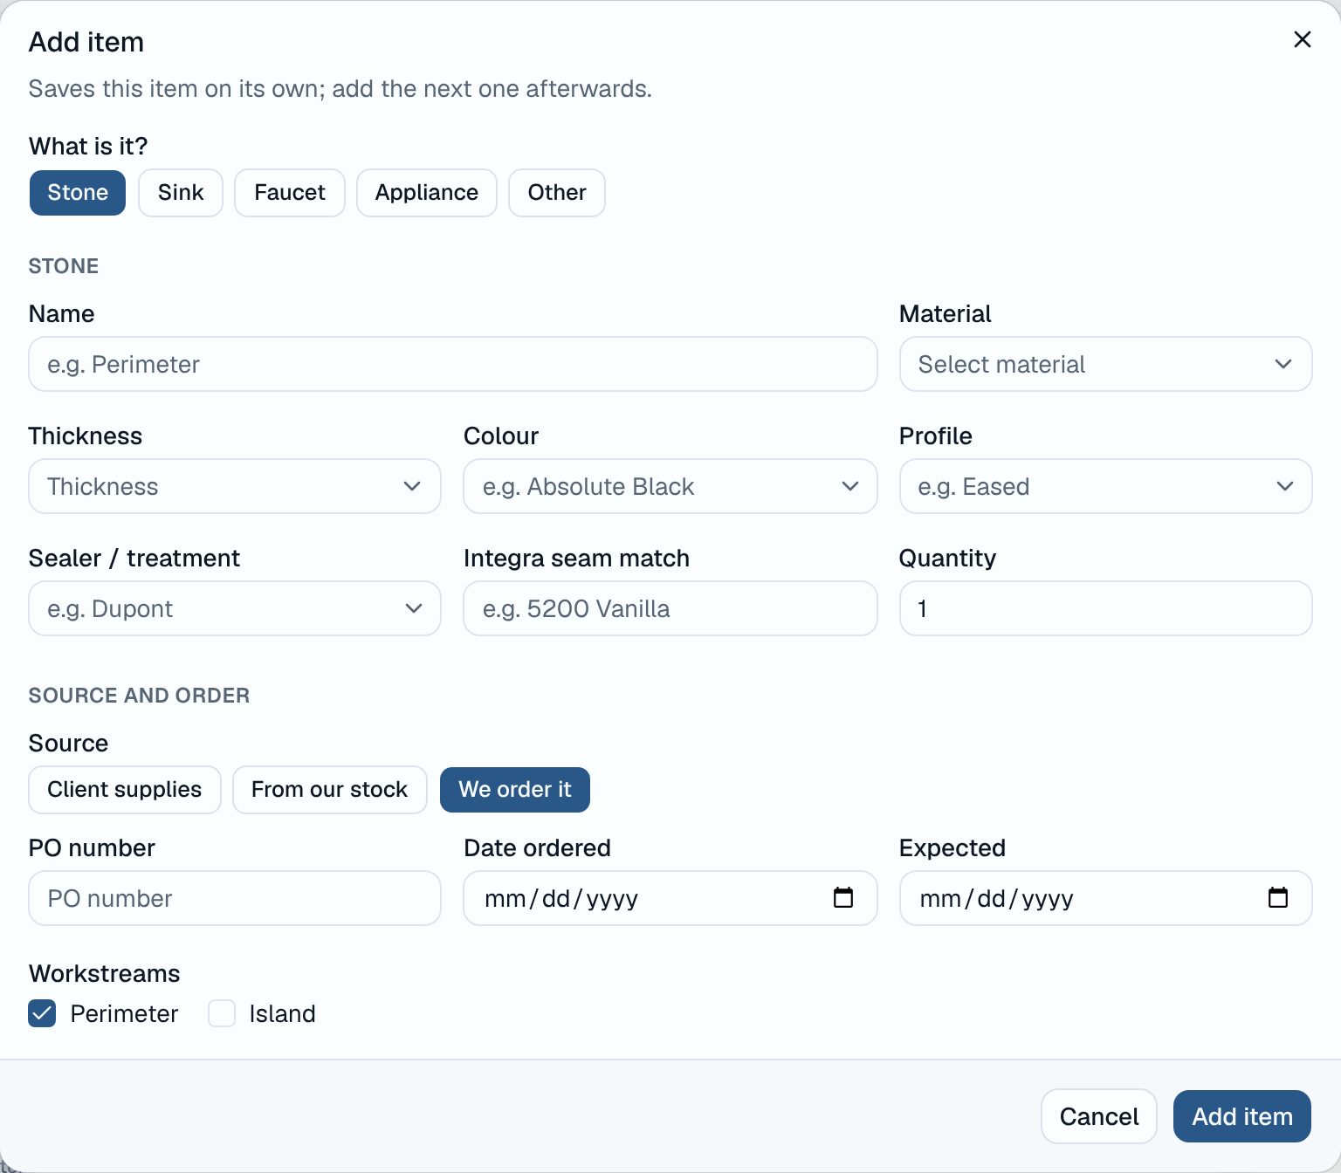The image size is (1341, 1173).
Task: Choose Appliance as item type
Action: click(x=427, y=193)
